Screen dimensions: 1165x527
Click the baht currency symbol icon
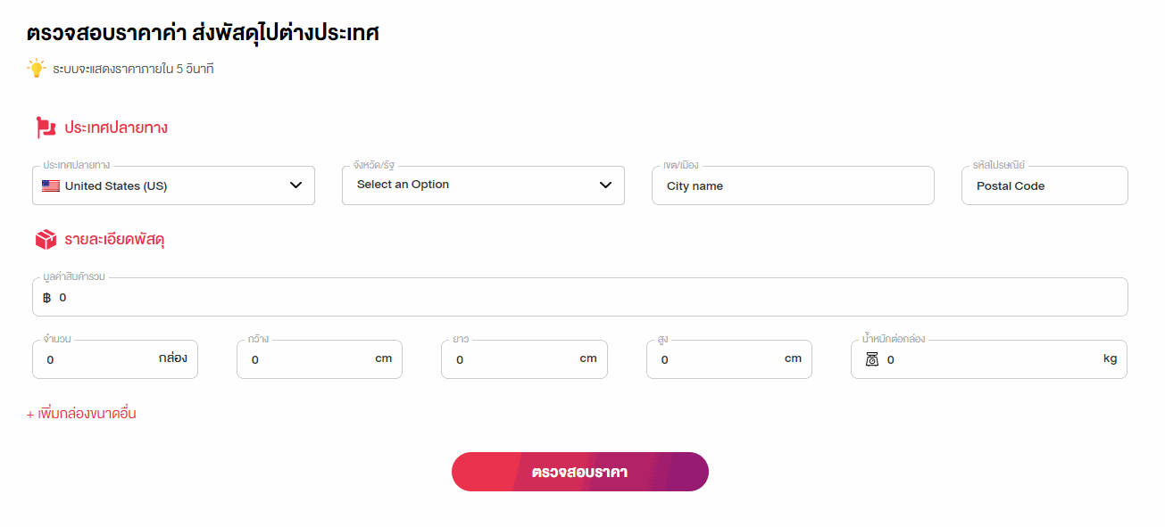tap(47, 298)
